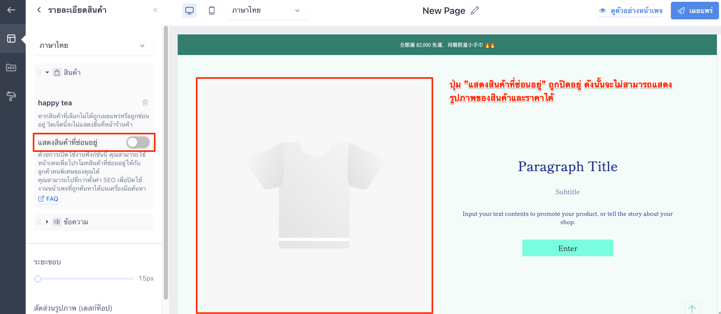721x314 pixels.
Task: Click the ข้อความ text block icon
Action: pos(57,222)
